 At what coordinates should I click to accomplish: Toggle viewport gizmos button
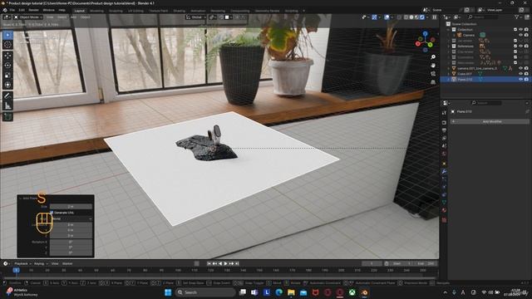pos(374,17)
